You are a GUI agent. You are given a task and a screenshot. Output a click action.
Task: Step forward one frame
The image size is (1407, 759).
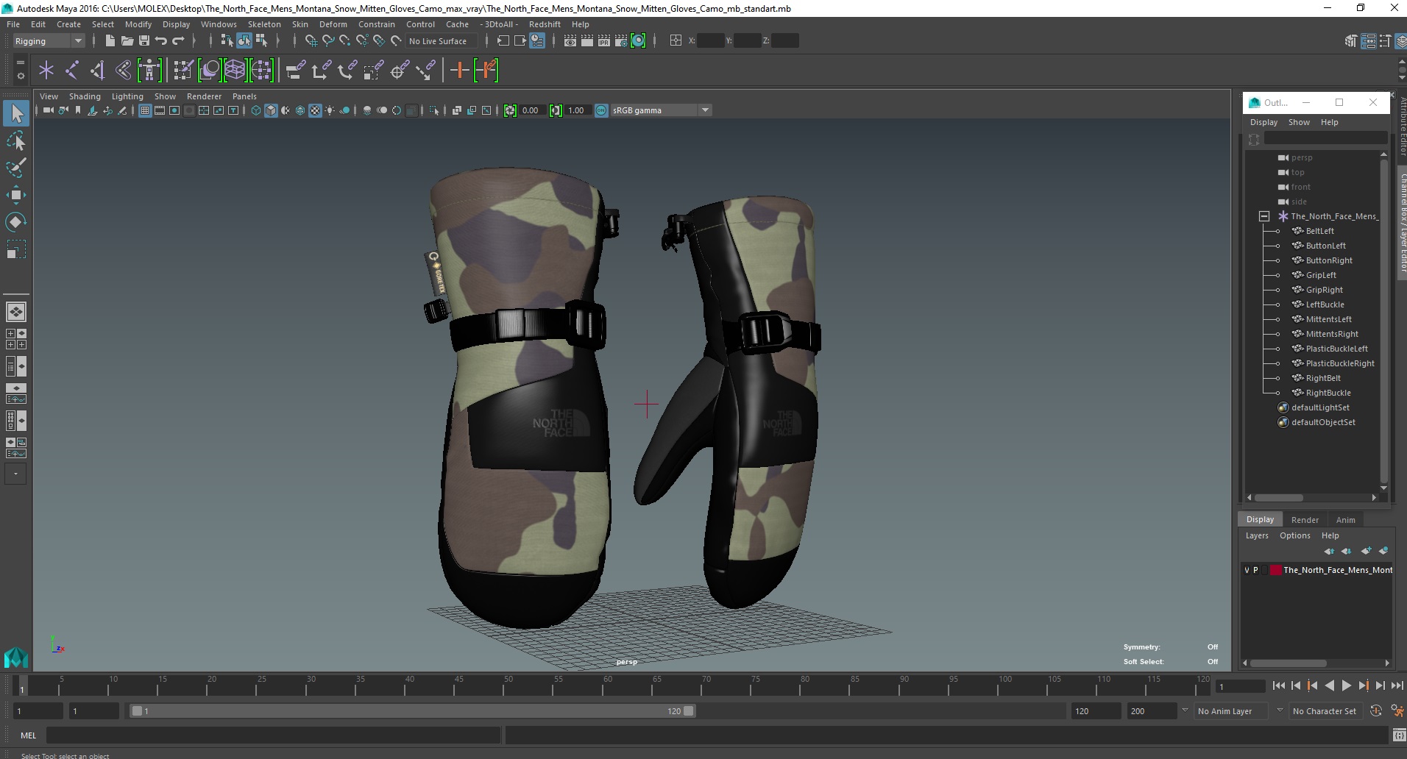pos(1380,685)
